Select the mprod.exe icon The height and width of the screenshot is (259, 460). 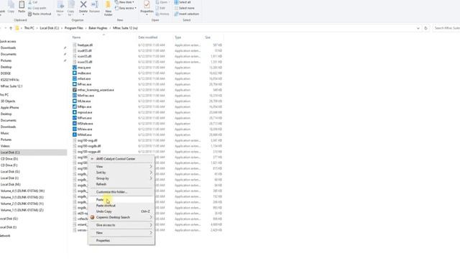tap(75, 112)
